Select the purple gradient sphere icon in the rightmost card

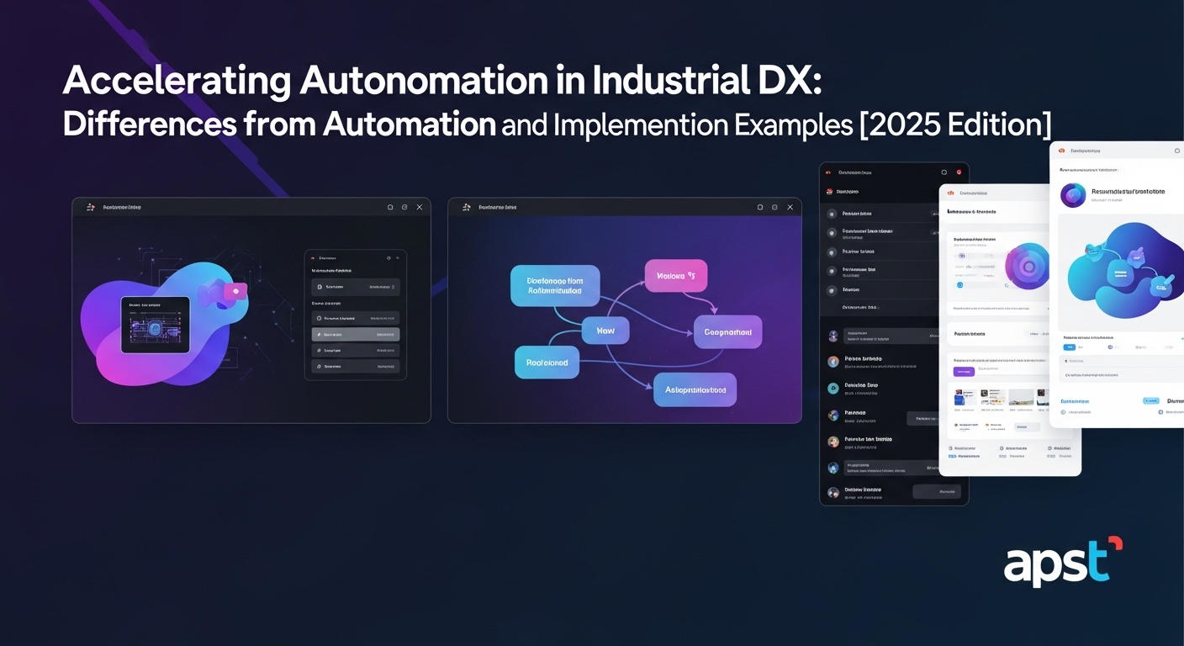1072,196
